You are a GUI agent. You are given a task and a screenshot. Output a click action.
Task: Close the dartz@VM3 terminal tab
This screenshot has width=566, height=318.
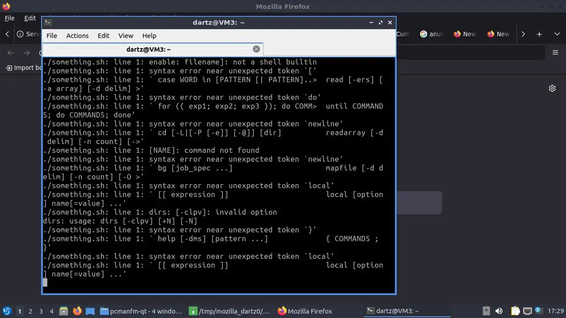point(256,49)
